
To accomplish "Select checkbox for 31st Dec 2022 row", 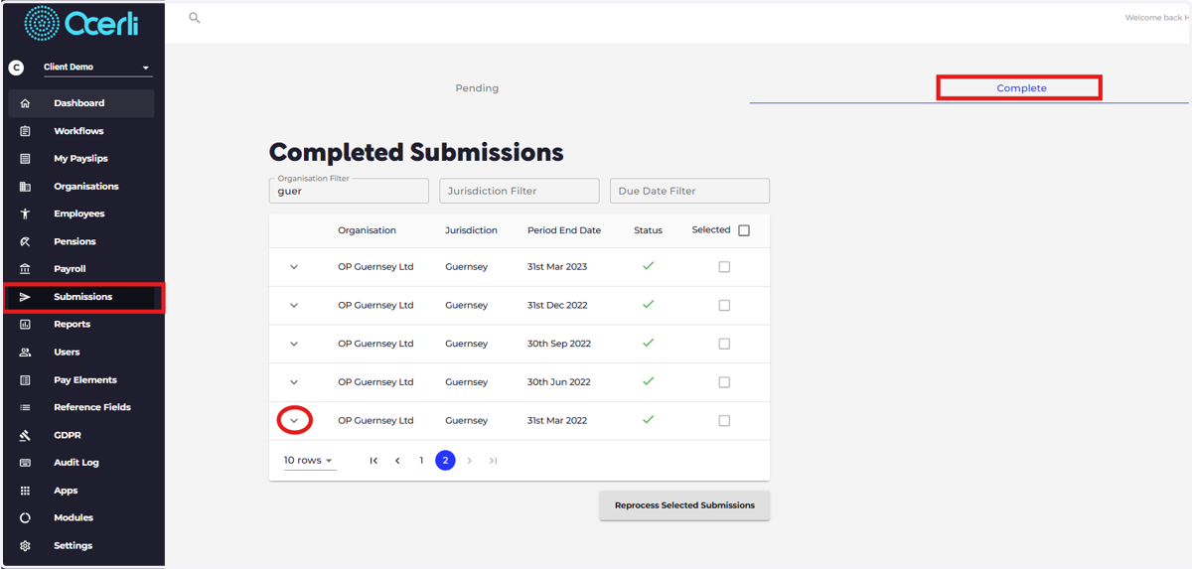I will point(724,306).
